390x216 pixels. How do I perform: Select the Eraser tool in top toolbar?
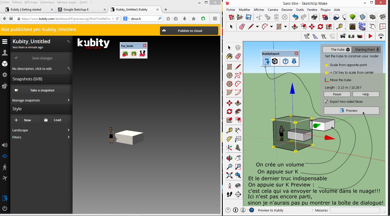coord(242,27)
